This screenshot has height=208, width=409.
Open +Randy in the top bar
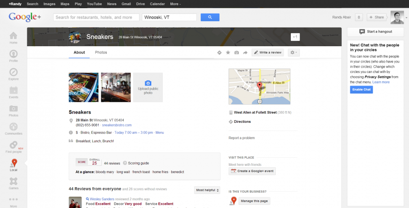pos(15,4)
